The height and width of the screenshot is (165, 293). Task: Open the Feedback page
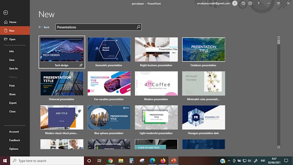(15, 140)
